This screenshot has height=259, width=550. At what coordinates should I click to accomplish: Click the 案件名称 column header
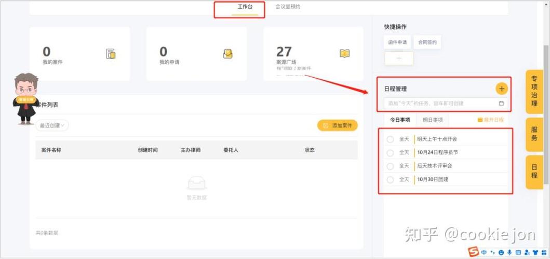pyautogui.click(x=51, y=150)
